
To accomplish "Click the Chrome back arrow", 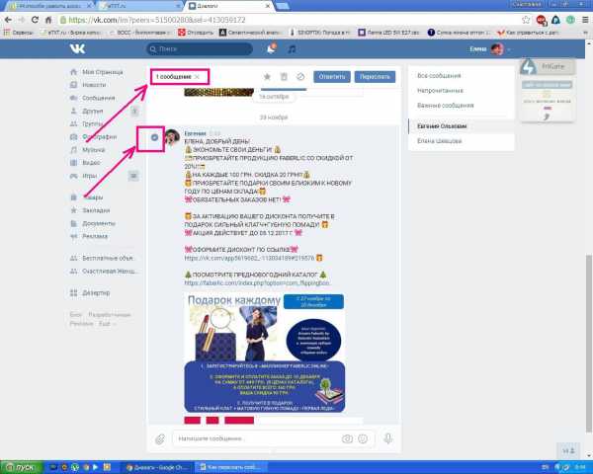I will tap(8, 20).
